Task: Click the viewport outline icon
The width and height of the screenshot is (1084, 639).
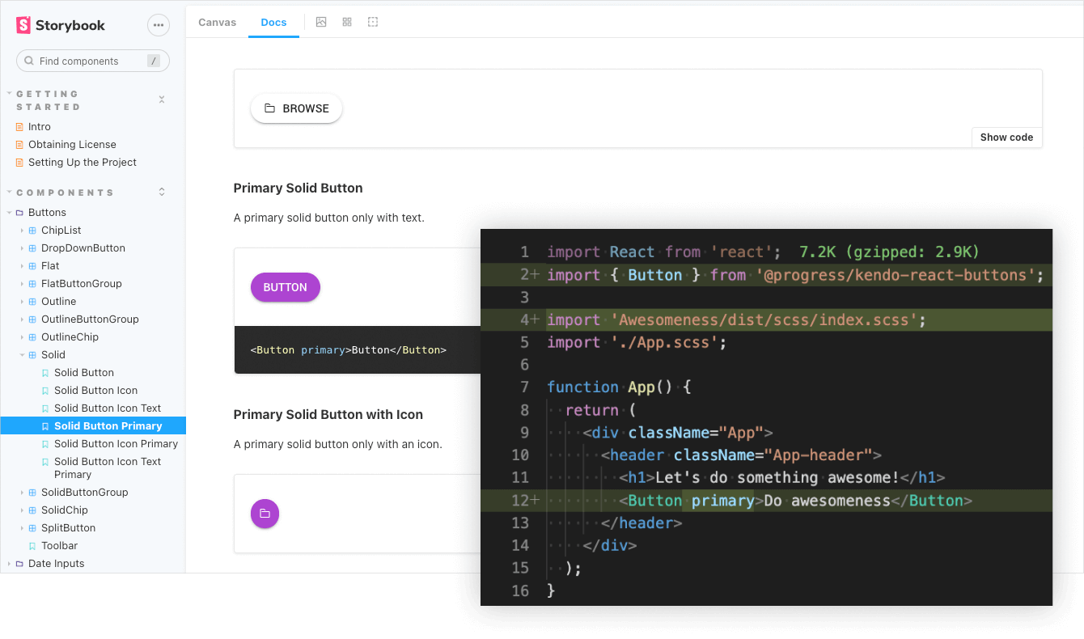Action: pos(373,22)
